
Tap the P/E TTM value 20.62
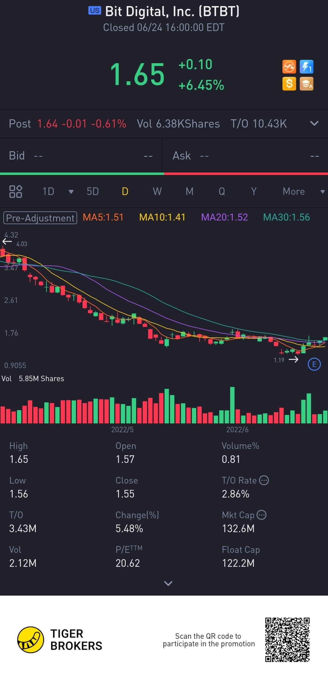coord(128,563)
